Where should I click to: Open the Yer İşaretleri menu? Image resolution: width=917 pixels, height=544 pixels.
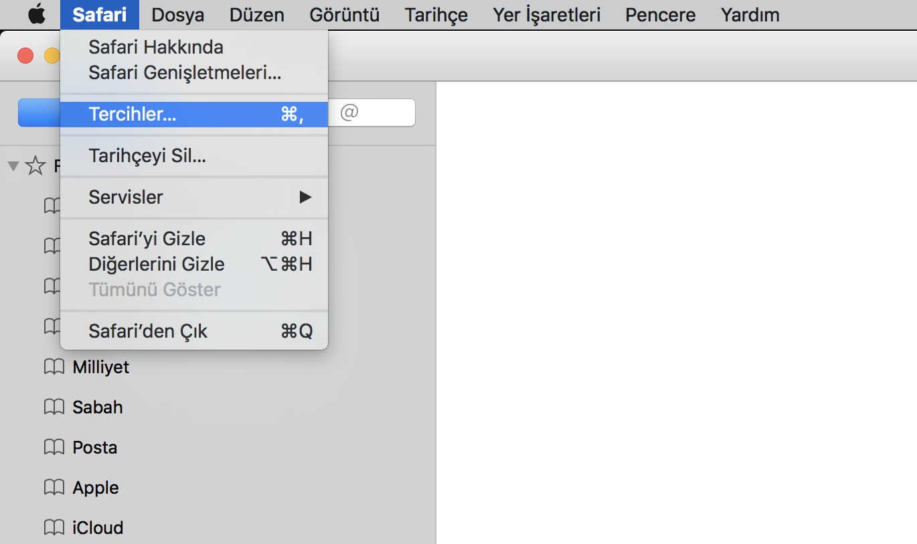(x=546, y=14)
